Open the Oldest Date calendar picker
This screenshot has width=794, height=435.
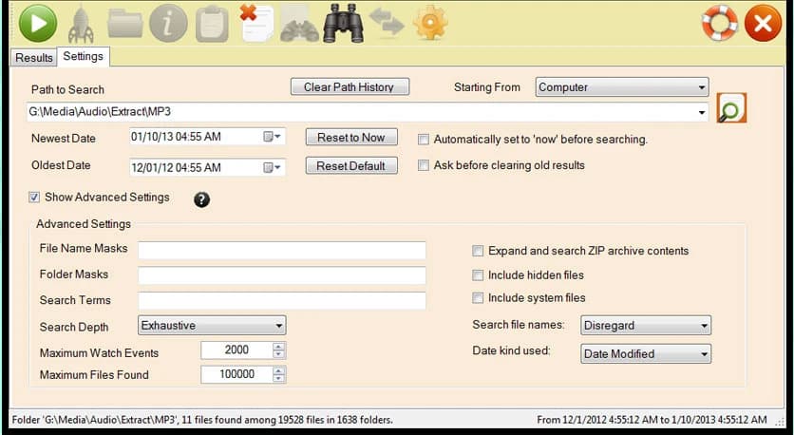(272, 167)
